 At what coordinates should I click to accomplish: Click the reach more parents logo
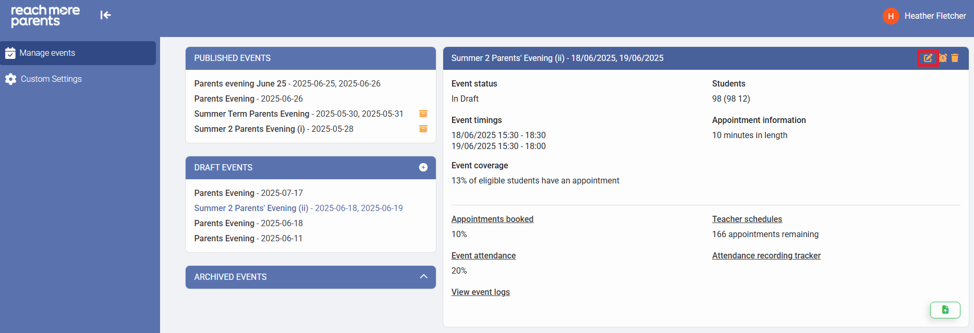pyautogui.click(x=45, y=16)
